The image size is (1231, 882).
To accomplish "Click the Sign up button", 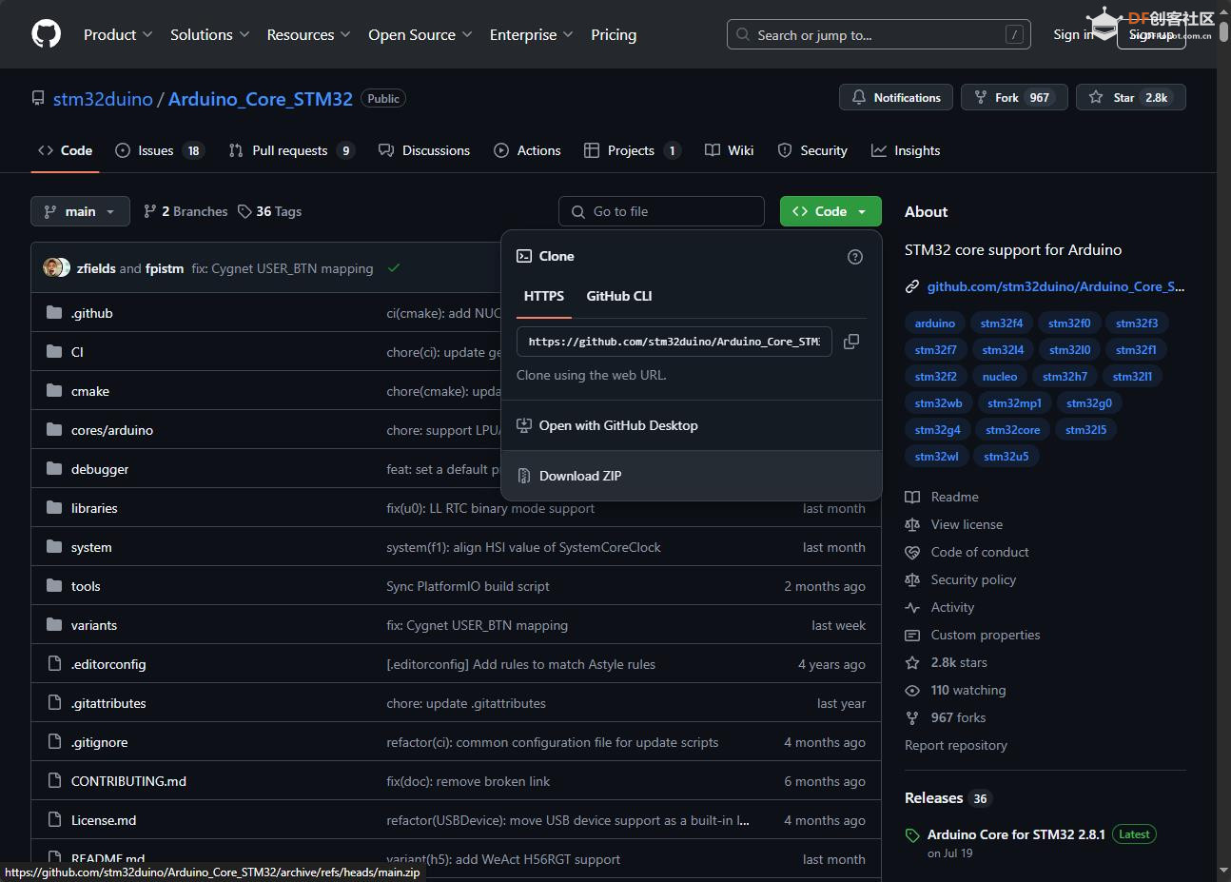I will 1151,34.
